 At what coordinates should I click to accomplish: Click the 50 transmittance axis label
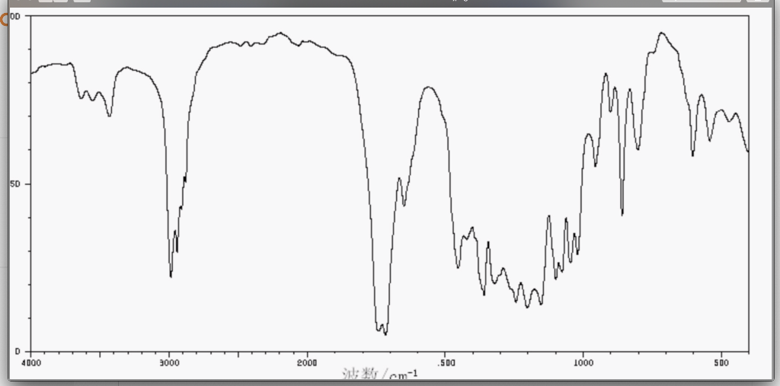[15, 184]
